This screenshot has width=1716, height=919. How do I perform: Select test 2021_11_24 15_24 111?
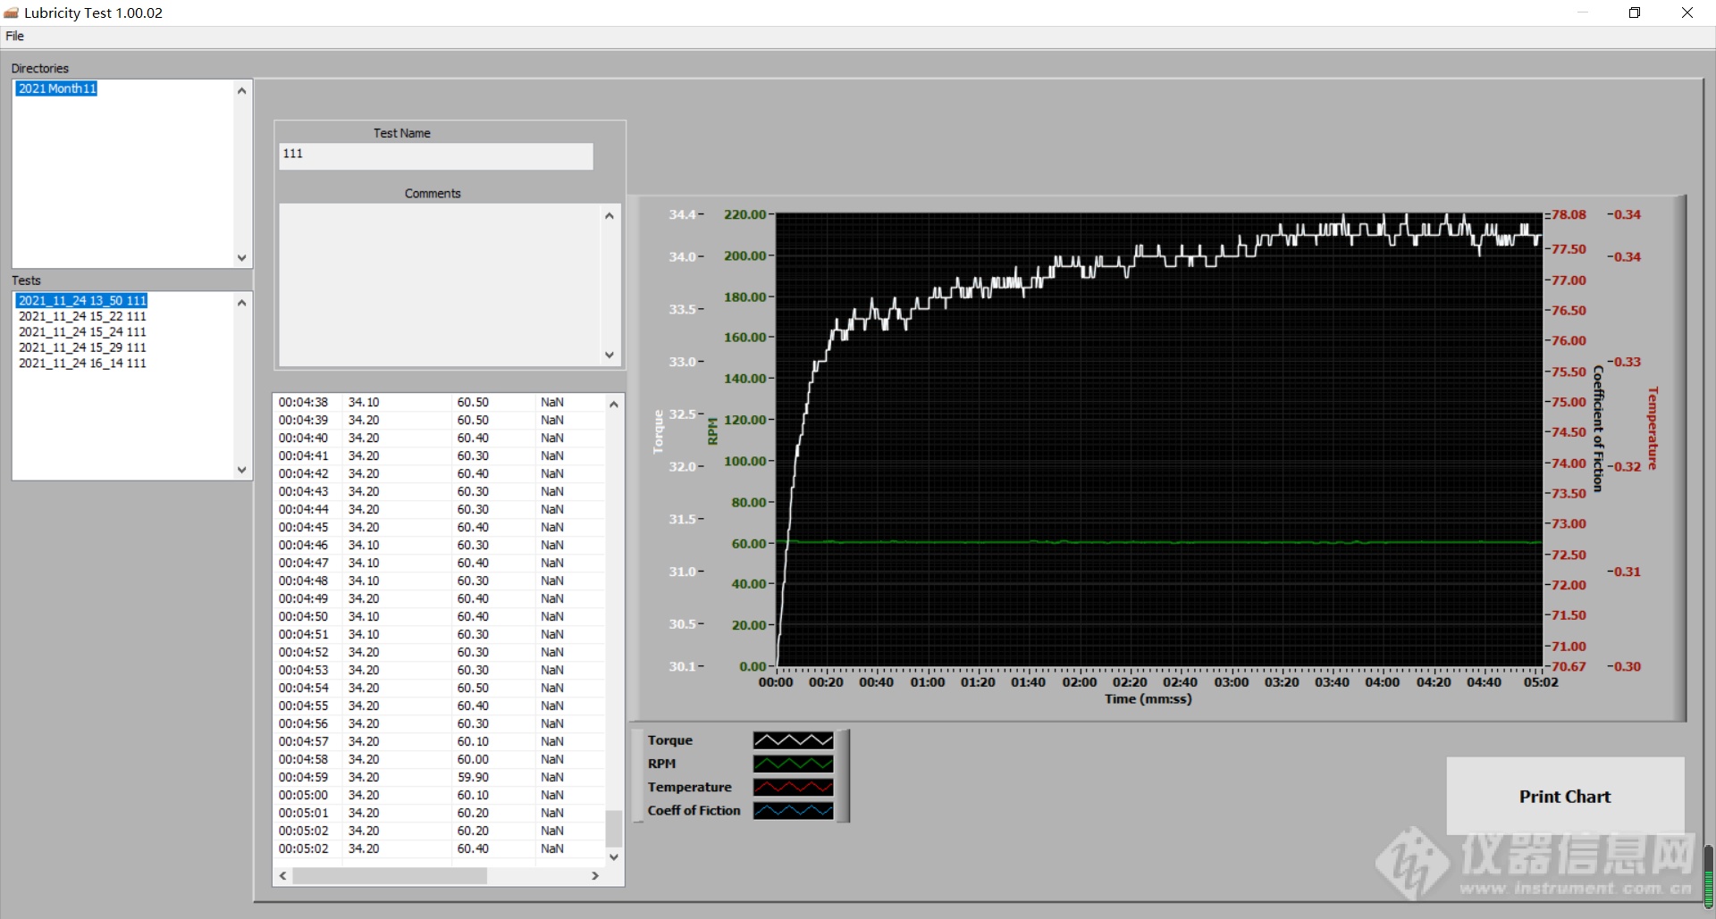[x=82, y=331]
